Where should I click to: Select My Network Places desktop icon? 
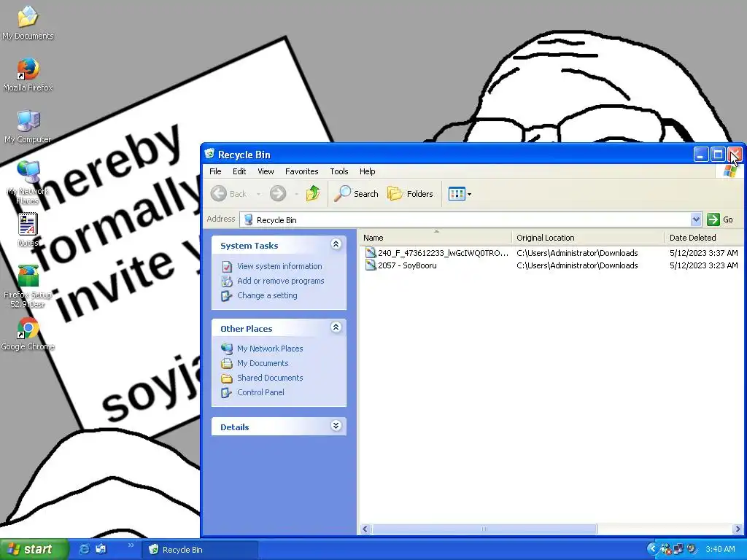[x=28, y=182]
